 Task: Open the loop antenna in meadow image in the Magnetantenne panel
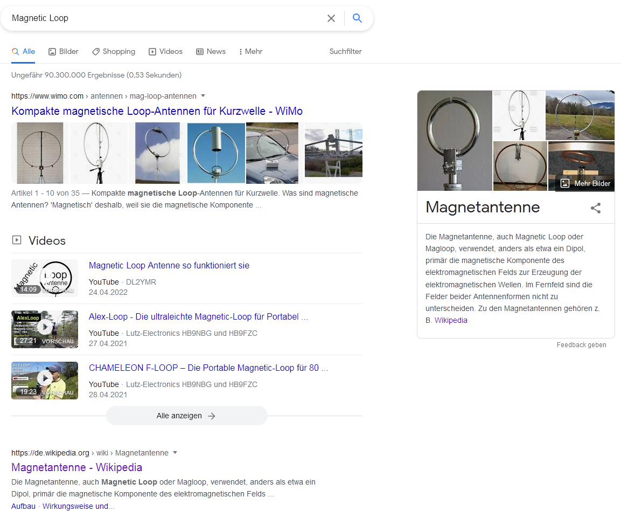[x=580, y=115]
